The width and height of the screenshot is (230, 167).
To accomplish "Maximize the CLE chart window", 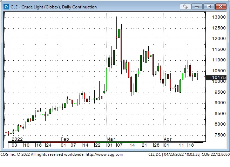I will [x=209, y=7].
